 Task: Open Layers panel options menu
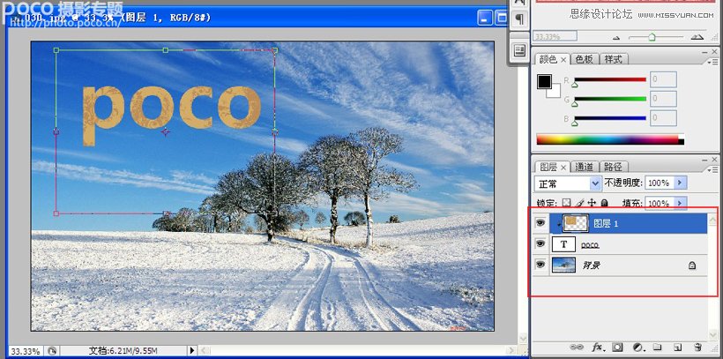(x=714, y=170)
